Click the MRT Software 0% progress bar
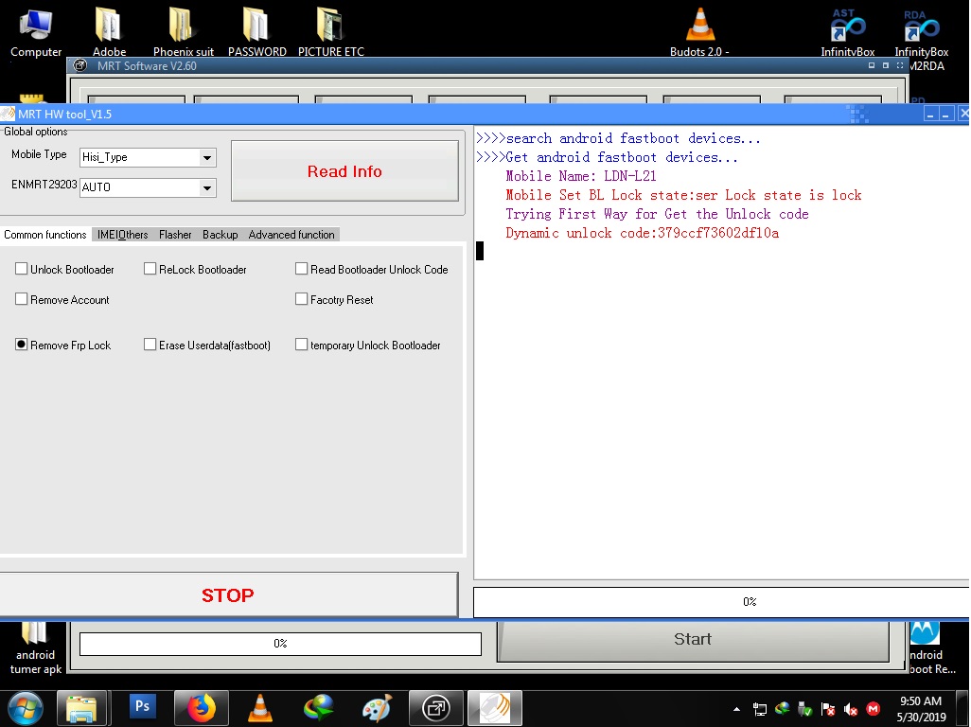 (x=280, y=644)
